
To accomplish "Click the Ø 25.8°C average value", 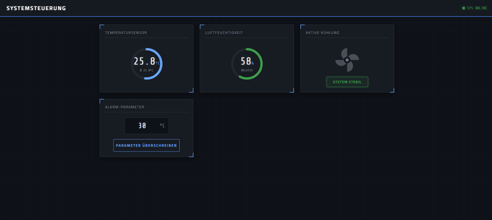I will tap(147, 70).
